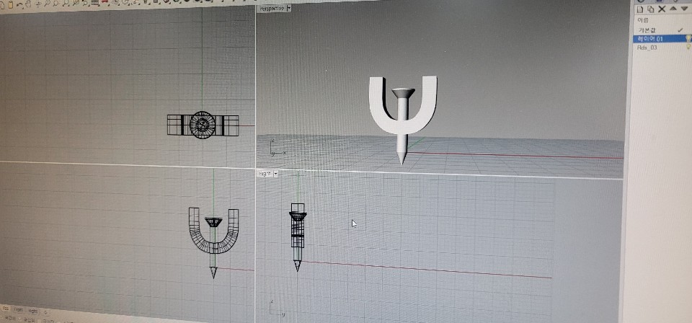Open the Right viewport dropdown arrow
The image size is (692, 323).
pos(276,174)
